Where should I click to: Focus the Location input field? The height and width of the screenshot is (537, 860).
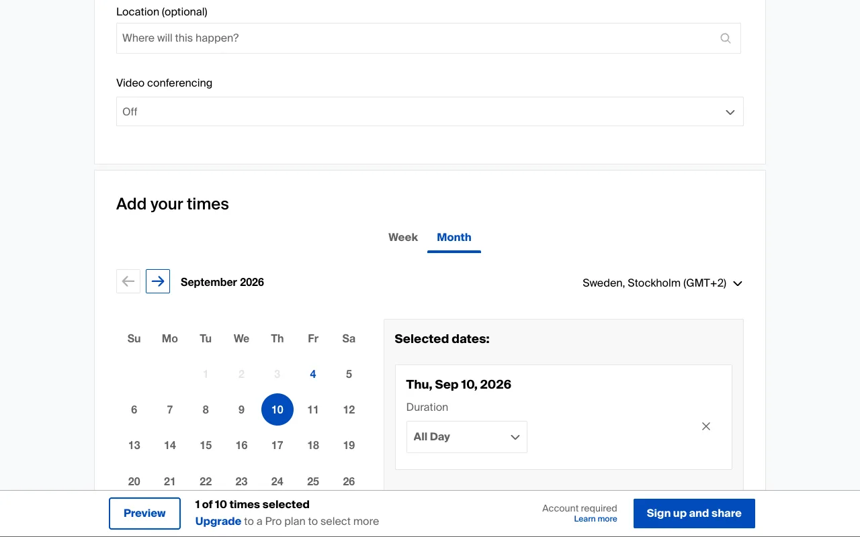coord(429,38)
